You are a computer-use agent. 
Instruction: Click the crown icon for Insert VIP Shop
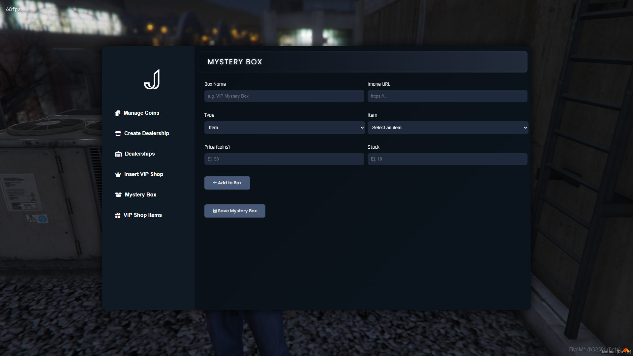[x=118, y=174]
